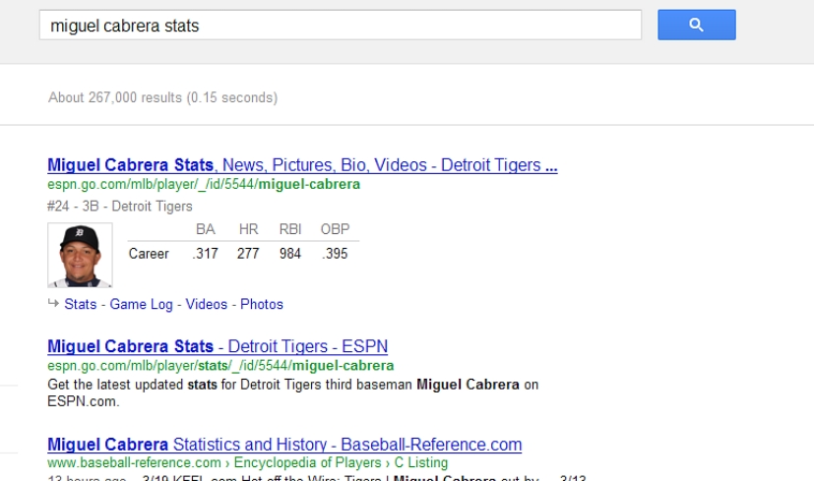
Task: Click the RBI column header
Action: click(x=290, y=229)
